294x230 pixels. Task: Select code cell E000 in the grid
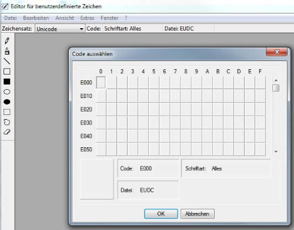point(101,83)
